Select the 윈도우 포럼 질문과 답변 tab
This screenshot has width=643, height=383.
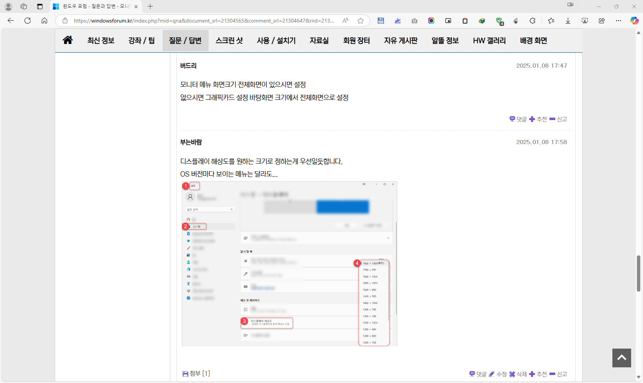[x=96, y=6]
